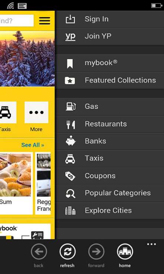Click the See All link

(x=33, y=145)
